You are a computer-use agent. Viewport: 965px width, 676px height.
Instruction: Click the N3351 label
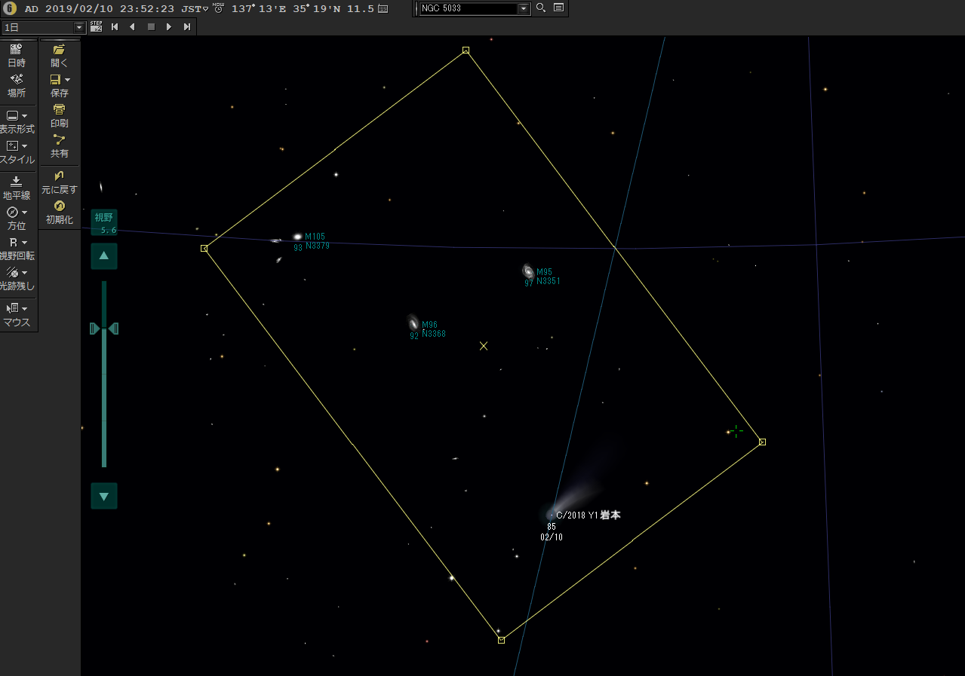[549, 281]
